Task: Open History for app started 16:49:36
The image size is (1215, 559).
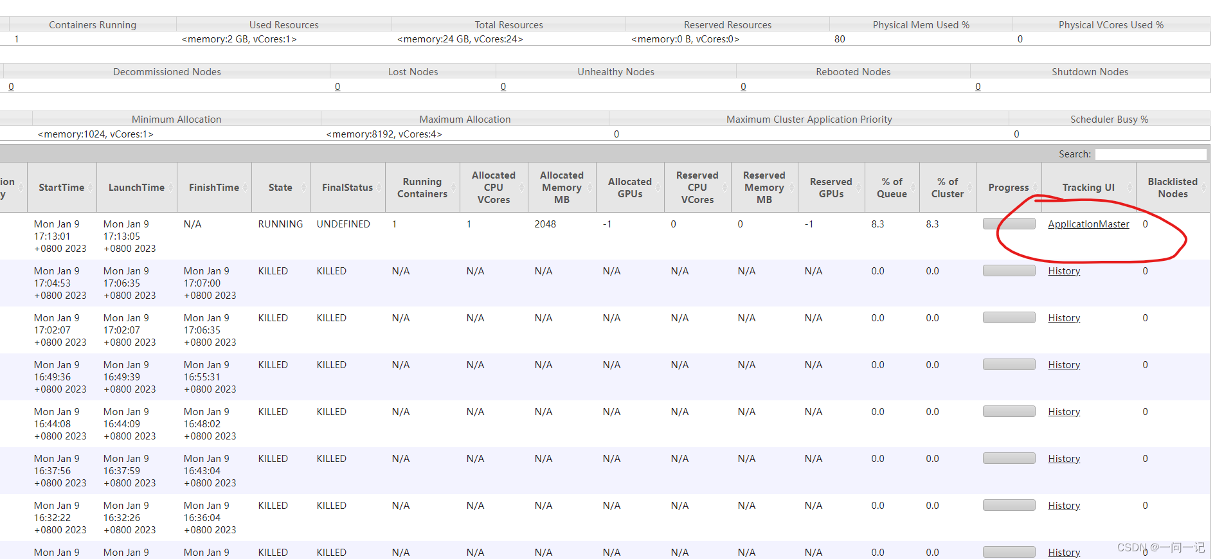Action: (x=1064, y=365)
